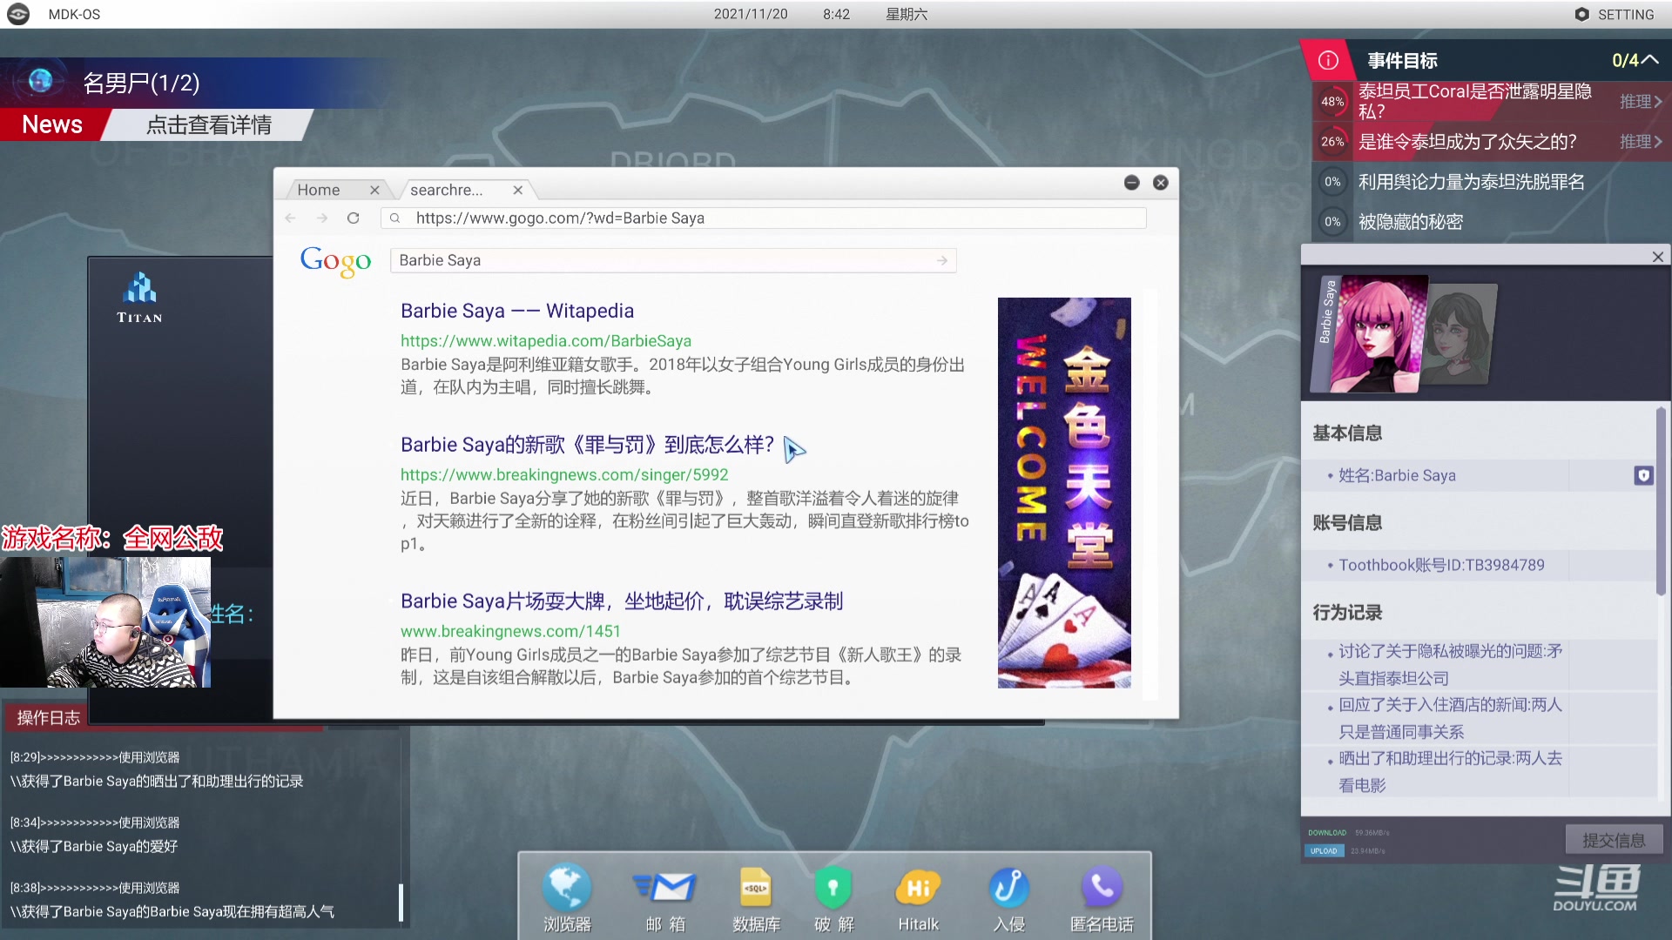Click the browser forward arrow

pos(322,218)
